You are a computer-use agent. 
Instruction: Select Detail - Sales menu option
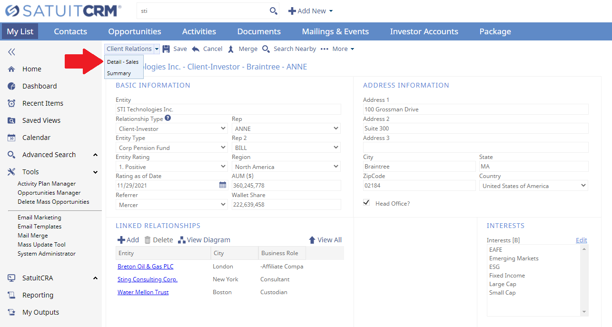point(123,62)
